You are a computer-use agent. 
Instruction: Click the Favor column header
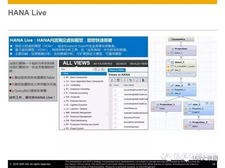tap(116, 85)
